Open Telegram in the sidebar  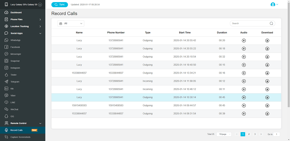pyautogui.click(x=23, y=82)
